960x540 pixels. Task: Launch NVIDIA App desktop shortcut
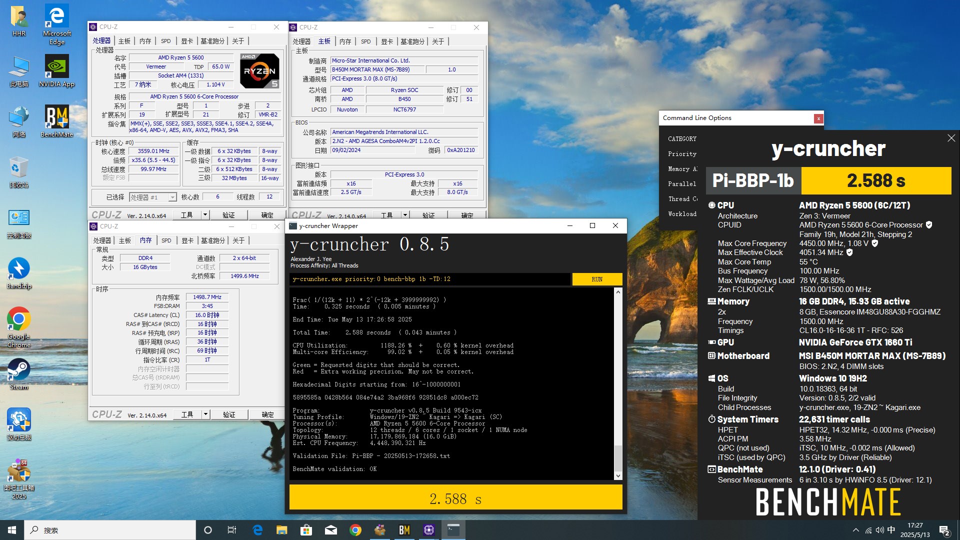[x=56, y=71]
